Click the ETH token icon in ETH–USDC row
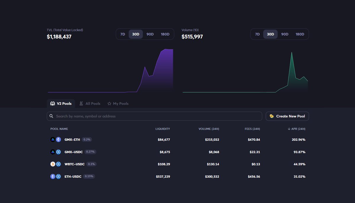355x203 pixels. 53,176
